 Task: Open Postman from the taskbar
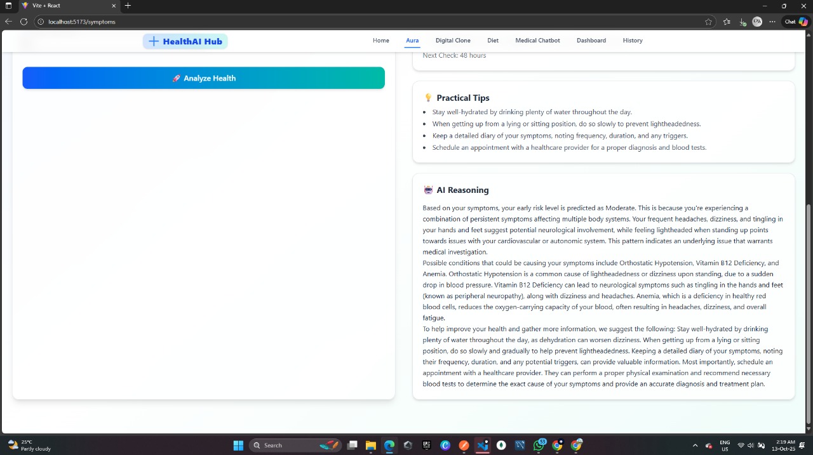464,445
